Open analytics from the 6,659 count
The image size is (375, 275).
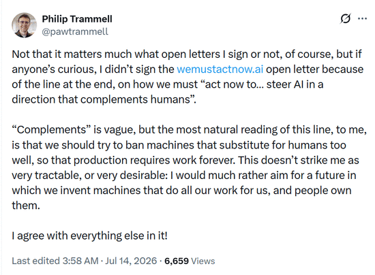[177, 261]
